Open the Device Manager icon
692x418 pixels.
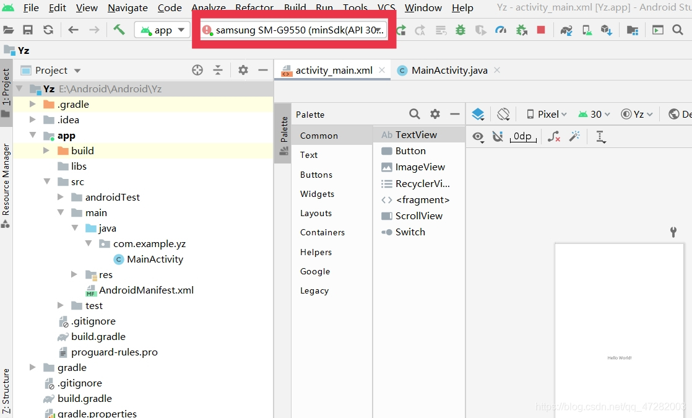586,28
